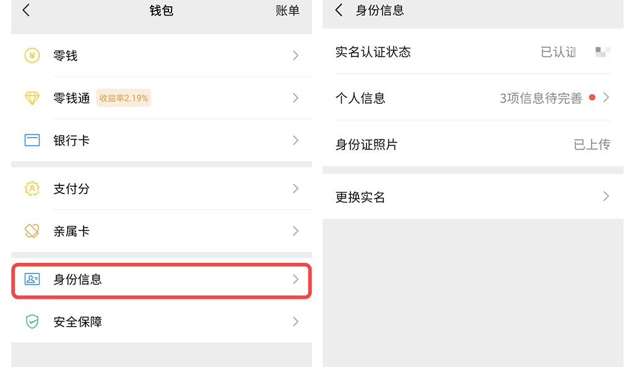
Task: Click the 身份信息 ID card icon
Action: 32,280
